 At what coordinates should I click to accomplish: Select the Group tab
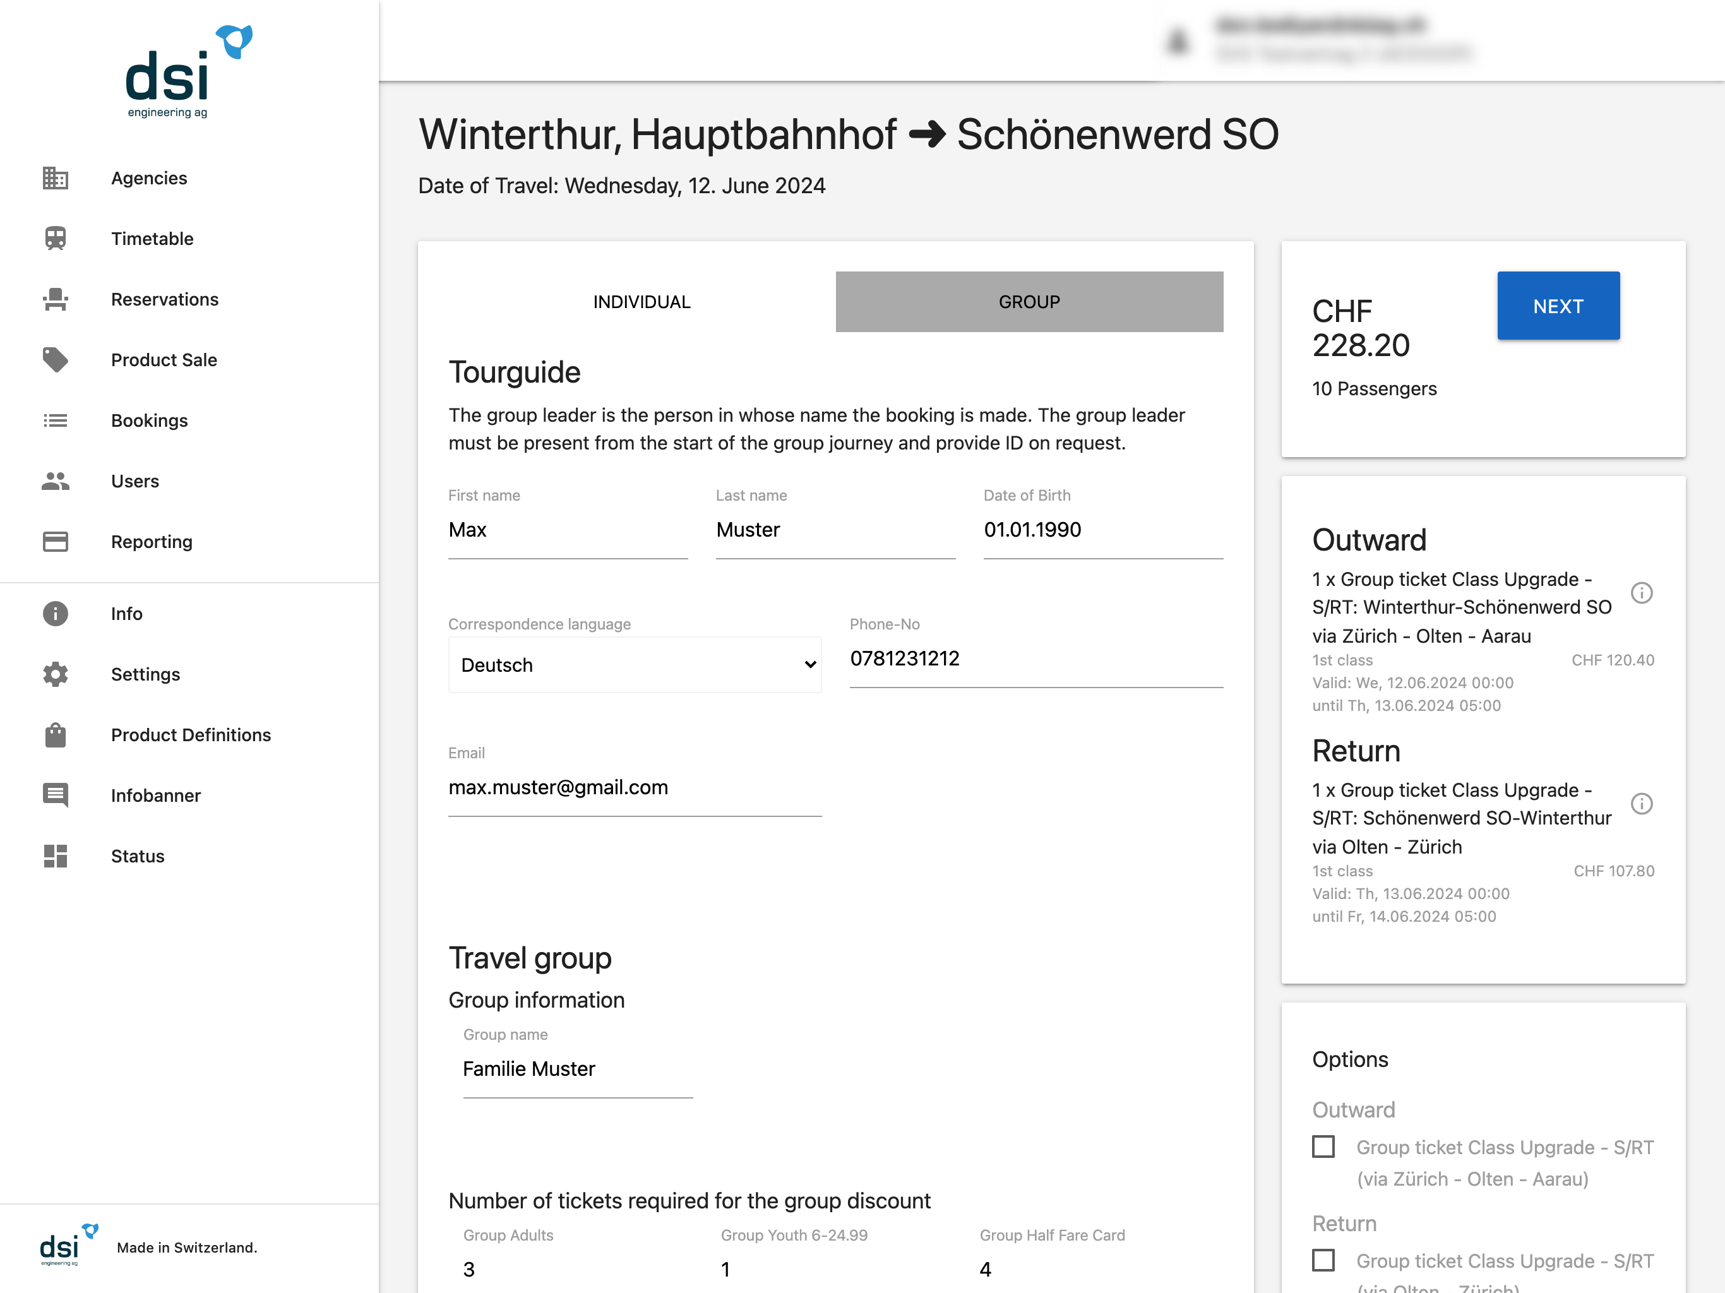click(x=1029, y=302)
